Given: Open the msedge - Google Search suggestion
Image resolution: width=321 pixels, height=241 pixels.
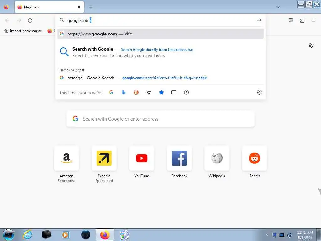Looking at the screenshot, I should (x=160, y=78).
